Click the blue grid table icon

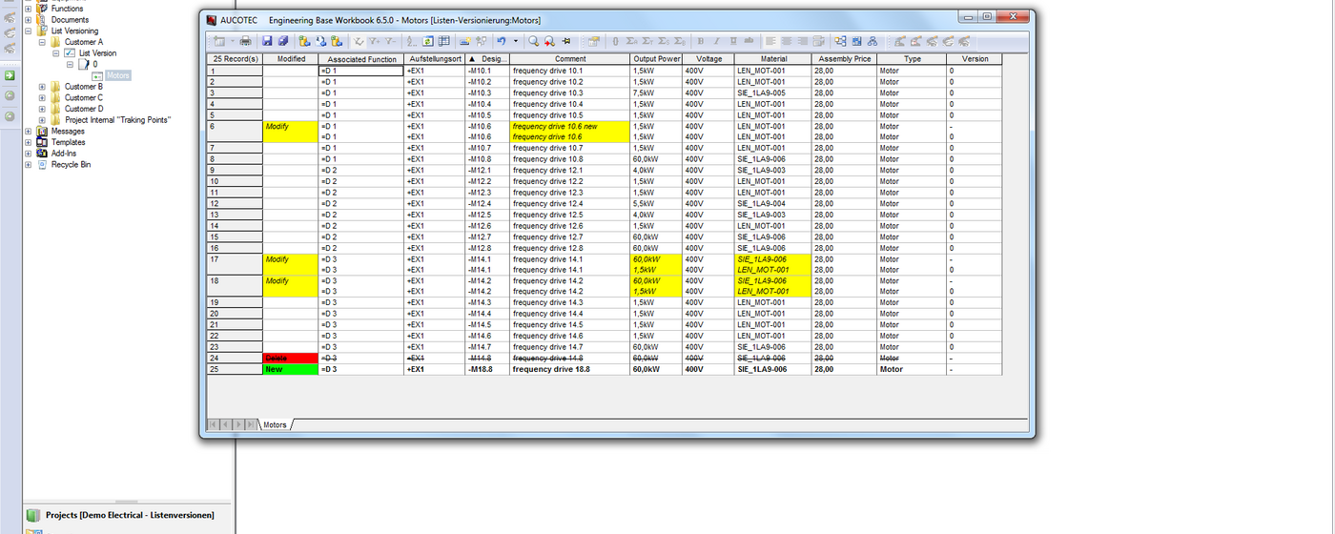(x=856, y=41)
